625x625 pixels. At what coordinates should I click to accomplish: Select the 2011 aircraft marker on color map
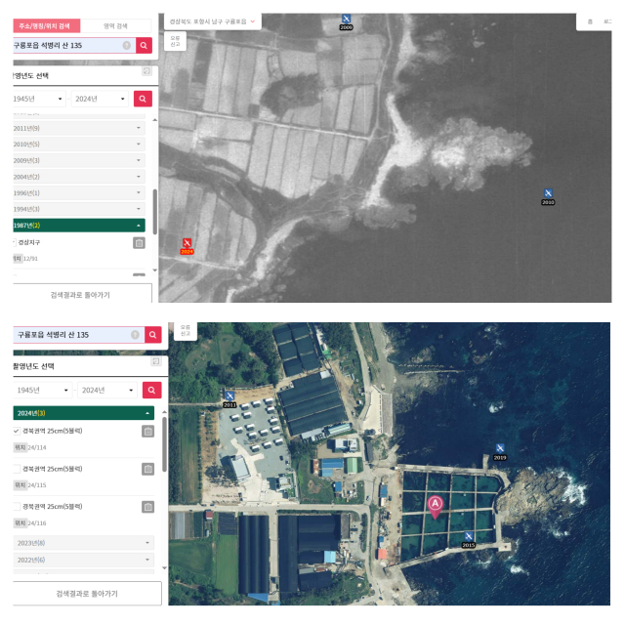[229, 396]
